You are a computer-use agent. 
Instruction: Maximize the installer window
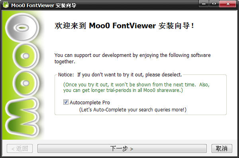tap(214, 4)
